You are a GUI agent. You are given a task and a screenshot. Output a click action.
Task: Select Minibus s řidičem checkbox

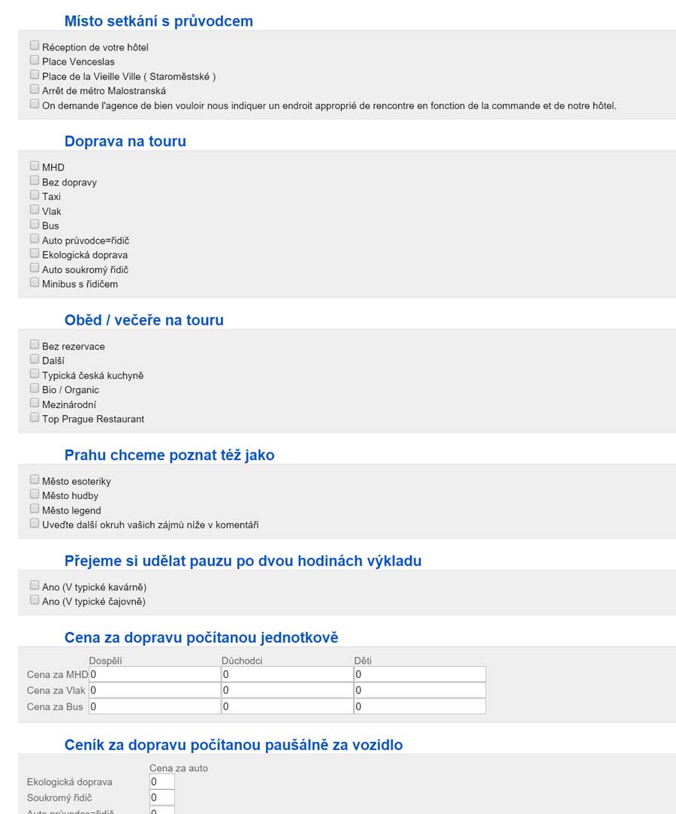35,283
